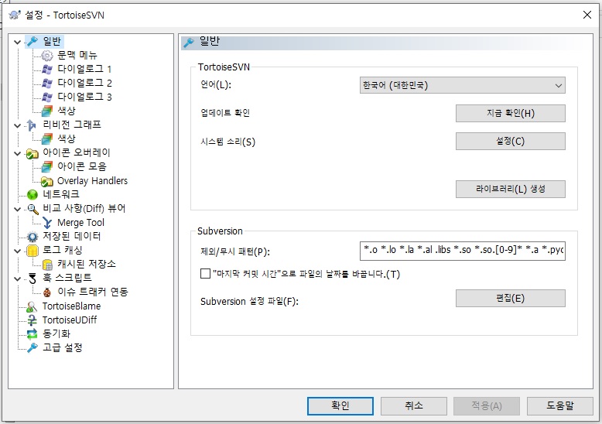Click the 설정(C) system sounds button
The width and height of the screenshot is (602, 424).
point(510,141)
